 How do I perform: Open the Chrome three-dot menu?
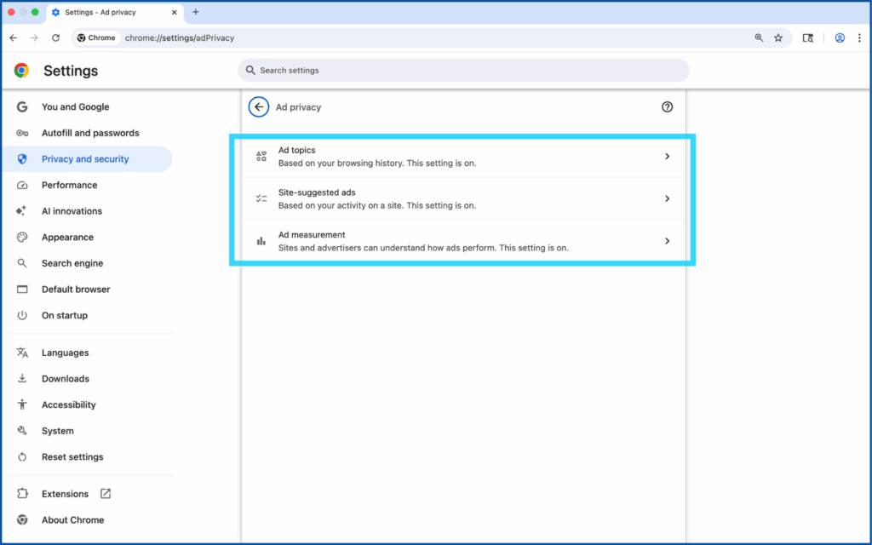coord(859,38)
